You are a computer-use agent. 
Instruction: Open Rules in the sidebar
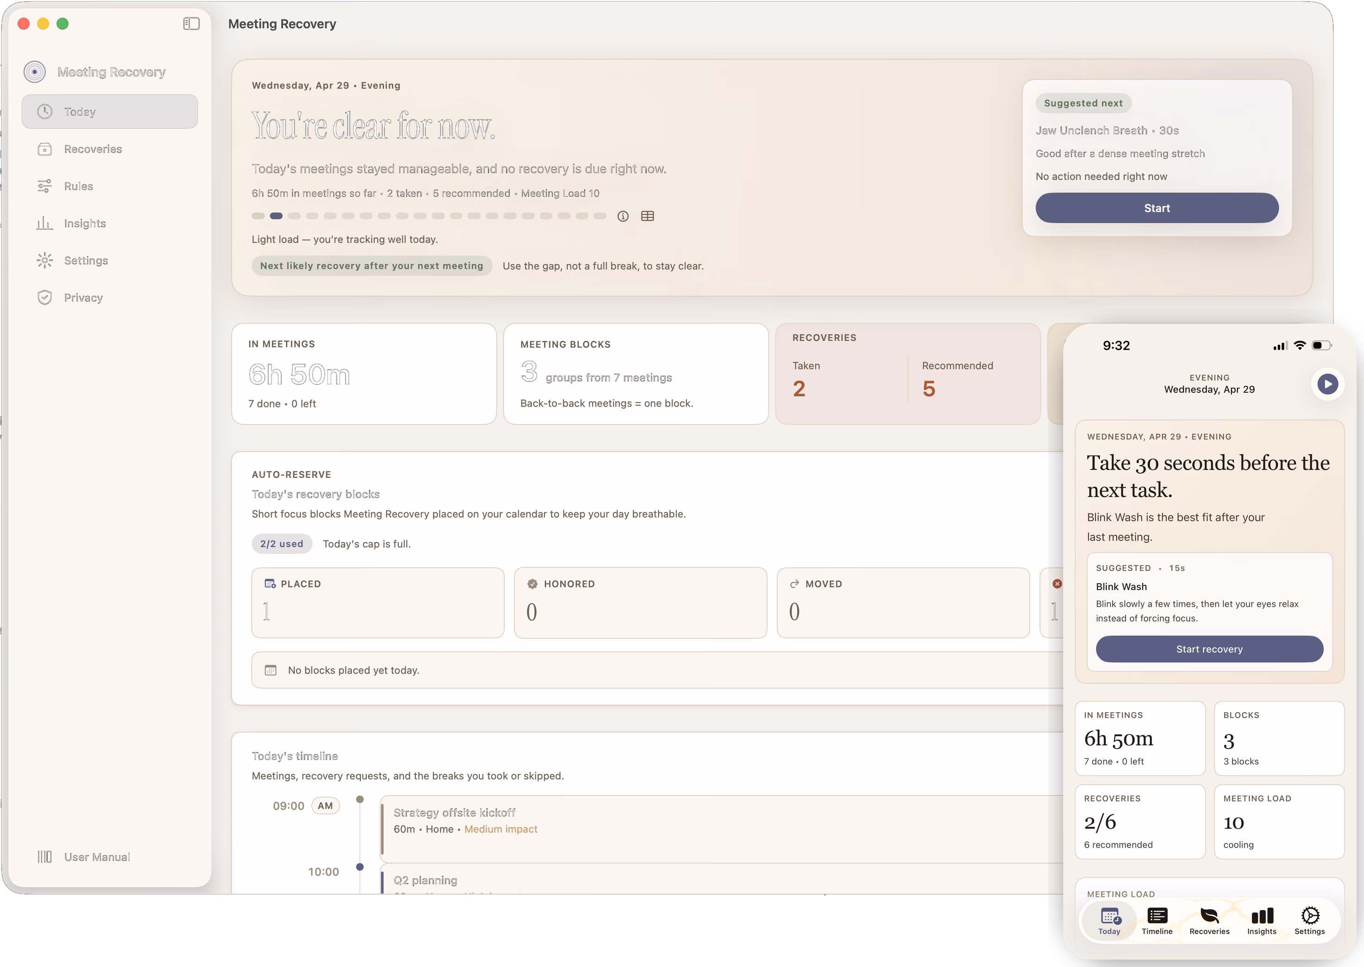click(109, 186)
